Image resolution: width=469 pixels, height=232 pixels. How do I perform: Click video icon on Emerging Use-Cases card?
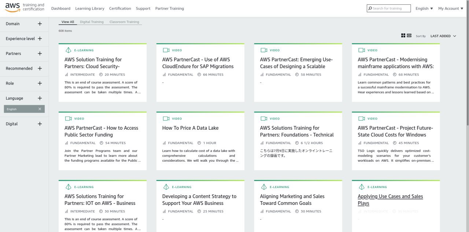click(264, 50)
